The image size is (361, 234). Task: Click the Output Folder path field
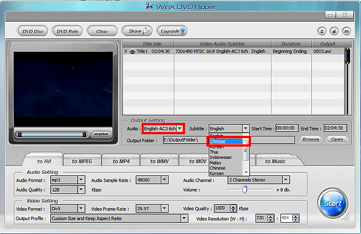(x=229, y=140)
